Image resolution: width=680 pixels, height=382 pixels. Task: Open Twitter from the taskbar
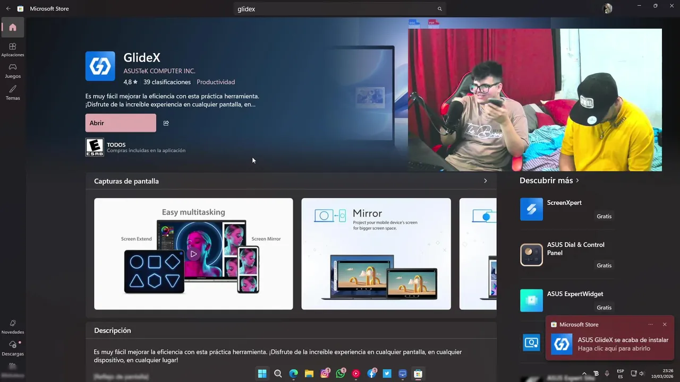click(387, 374)
